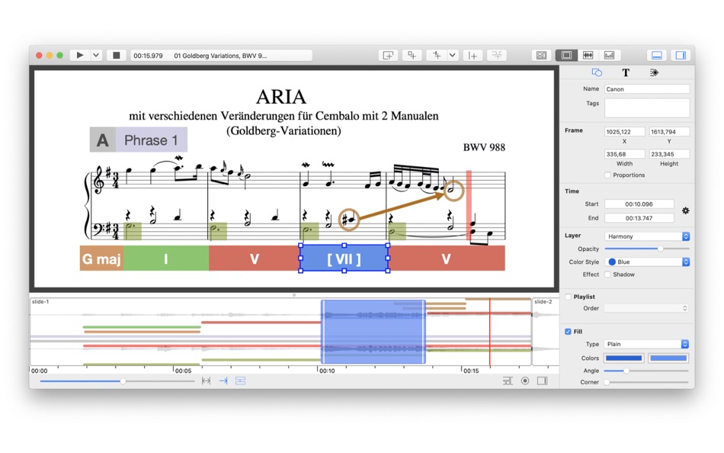Click the red playhead line in timeline
This screenshot has height=453, width=724.
490,332
